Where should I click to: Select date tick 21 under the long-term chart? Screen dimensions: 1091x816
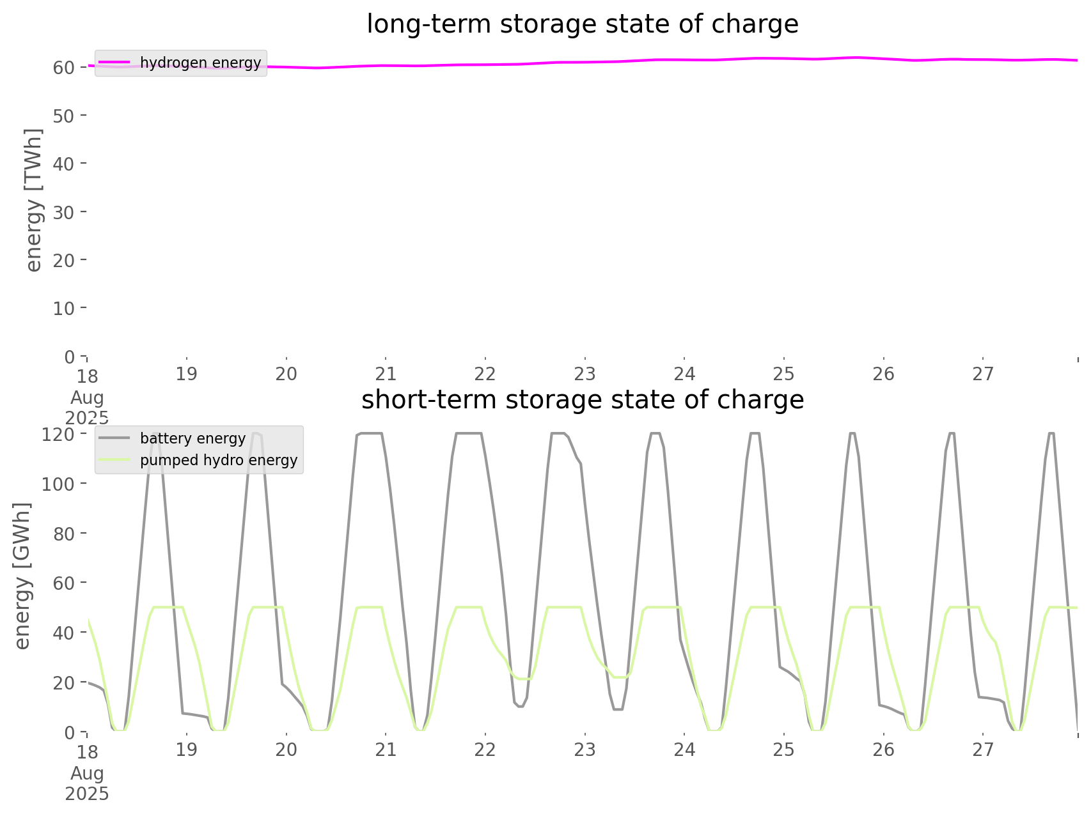point(386,374)
